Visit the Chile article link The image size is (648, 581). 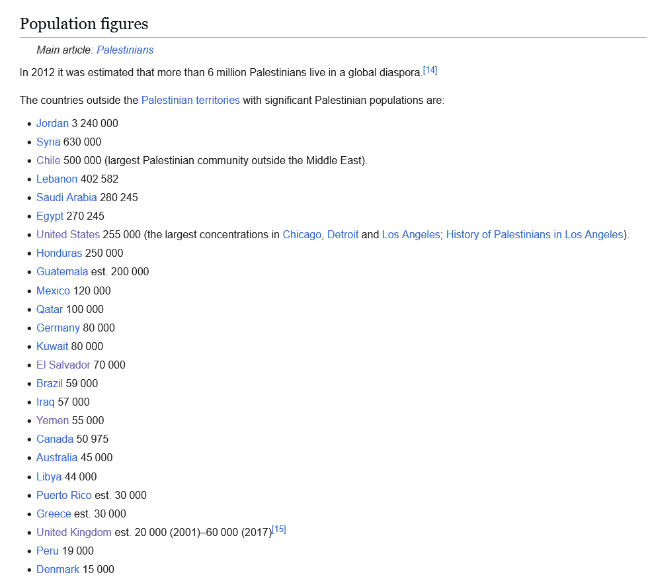click(x=48, y=160)
